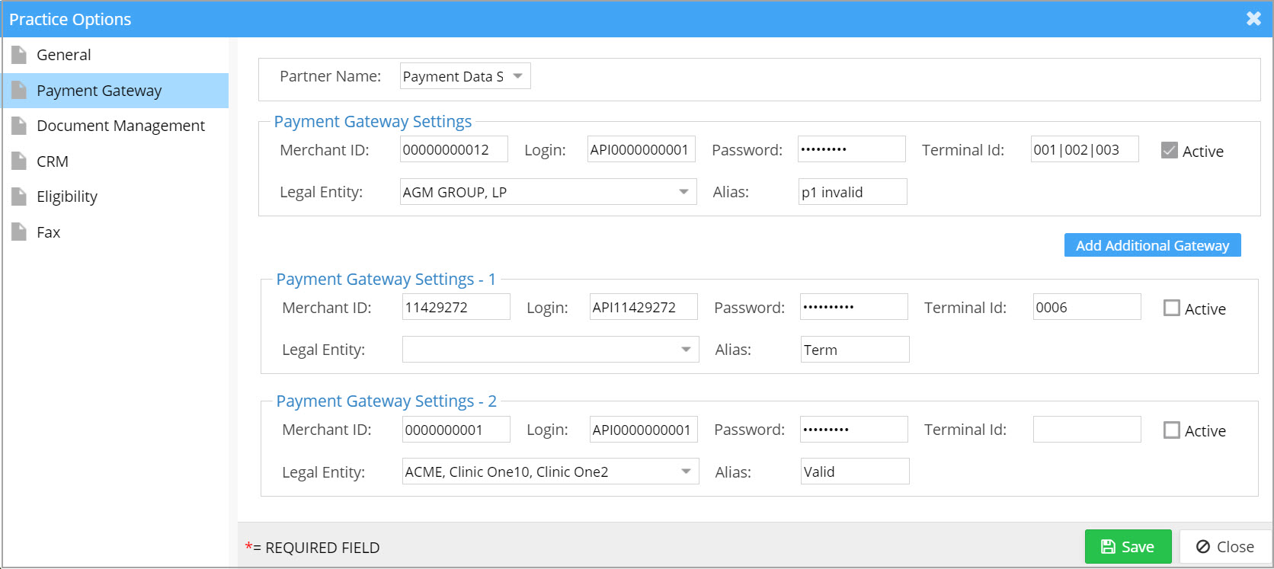Screen dimensions: 1274x569
Task: Click the Eligibility page icon
Action: (19, 197)
